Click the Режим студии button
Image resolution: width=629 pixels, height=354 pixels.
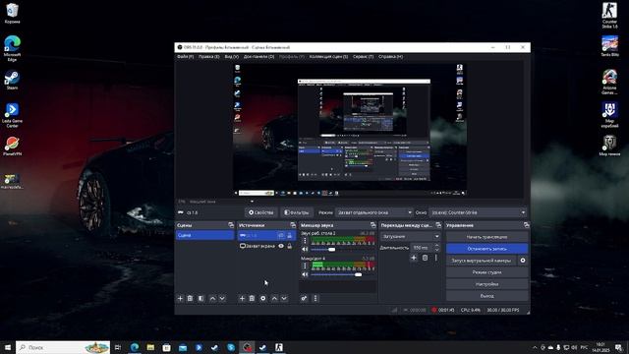pyautogui.click(x=487, y=272)
